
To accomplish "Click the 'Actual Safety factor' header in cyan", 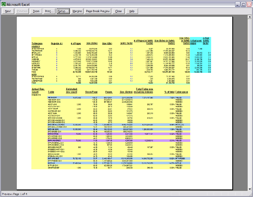I will (x=206, y=41).
